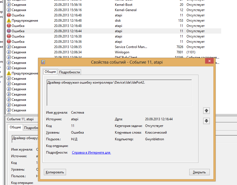Switch to the Подробности tab in the dialog
Image resolution: width=237 pixels, height=185 pixels.
point(70,72)
